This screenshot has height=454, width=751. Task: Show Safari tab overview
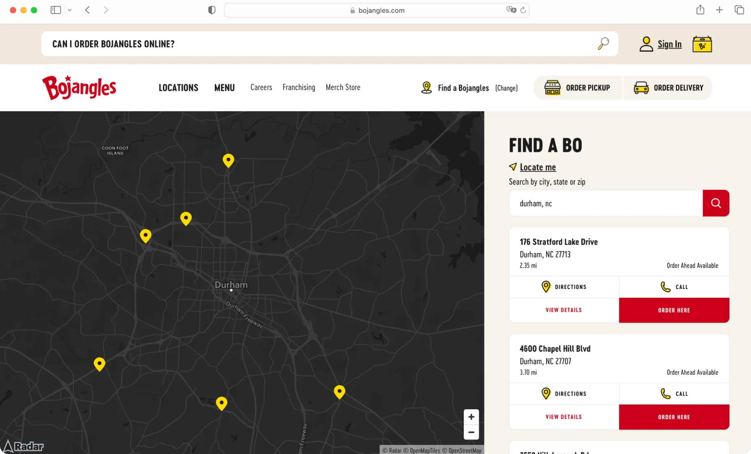point(739,10)
